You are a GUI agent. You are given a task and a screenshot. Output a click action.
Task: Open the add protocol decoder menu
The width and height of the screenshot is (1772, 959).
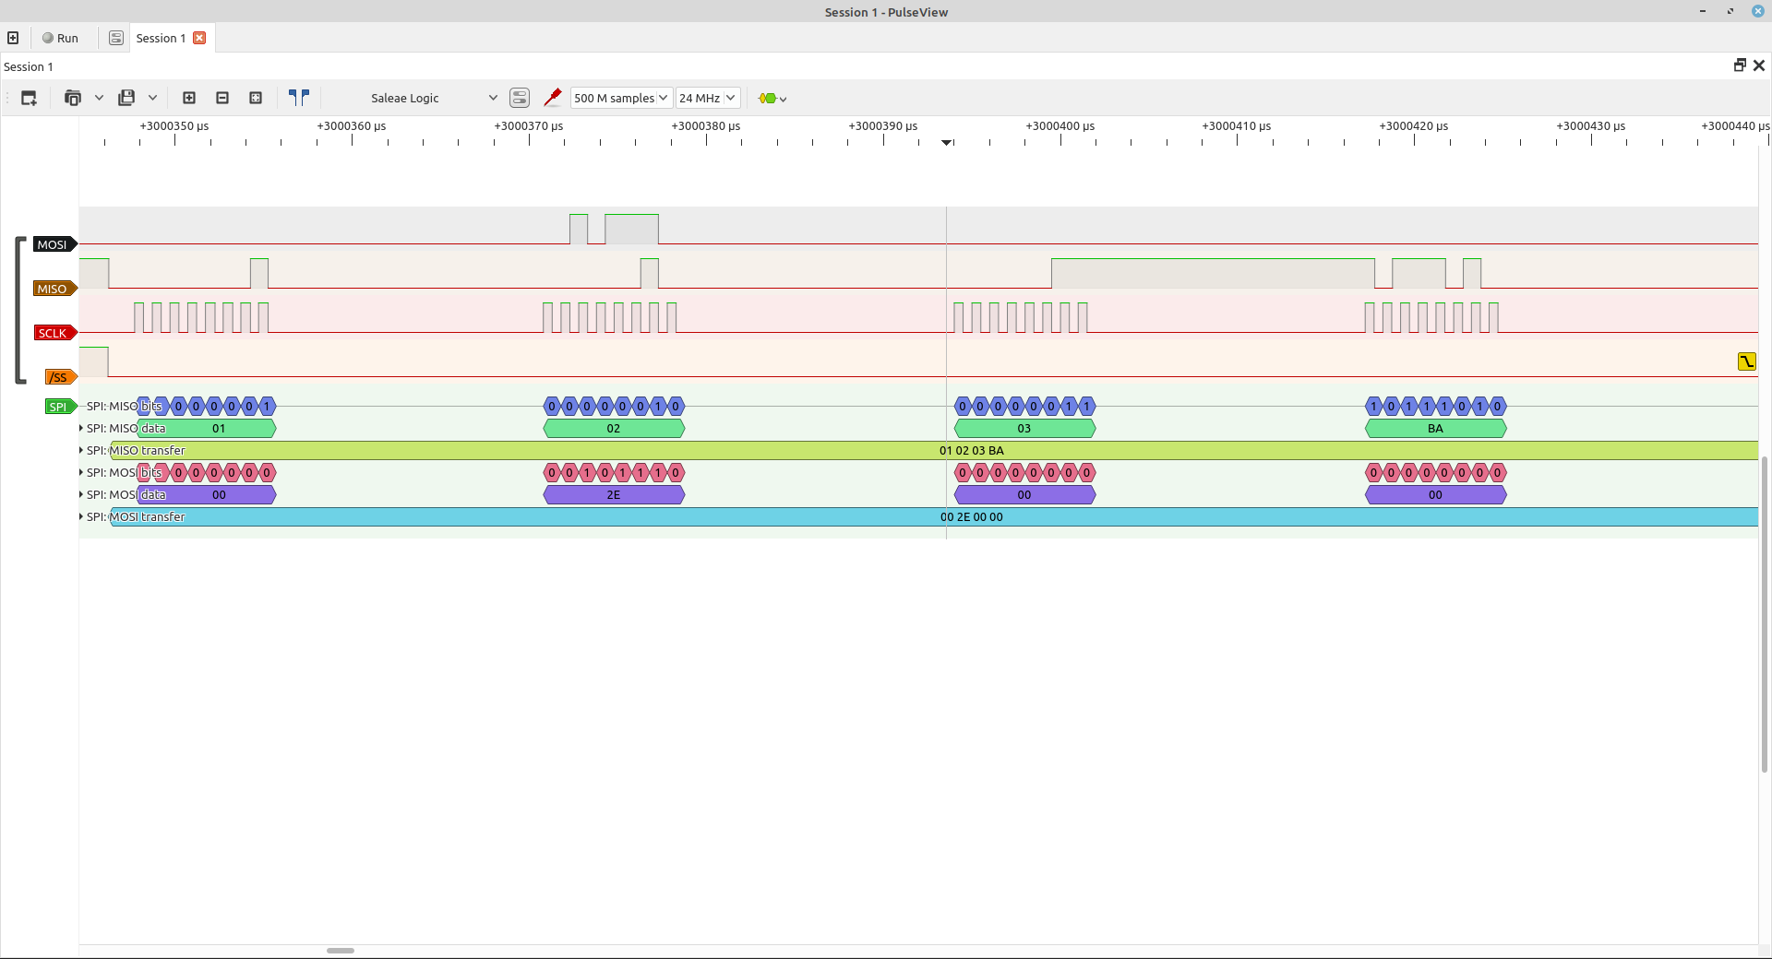(x=772, y=98)
